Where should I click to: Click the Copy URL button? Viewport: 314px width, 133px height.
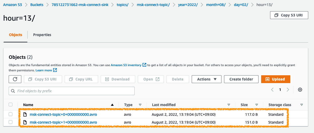click(81, 79)
